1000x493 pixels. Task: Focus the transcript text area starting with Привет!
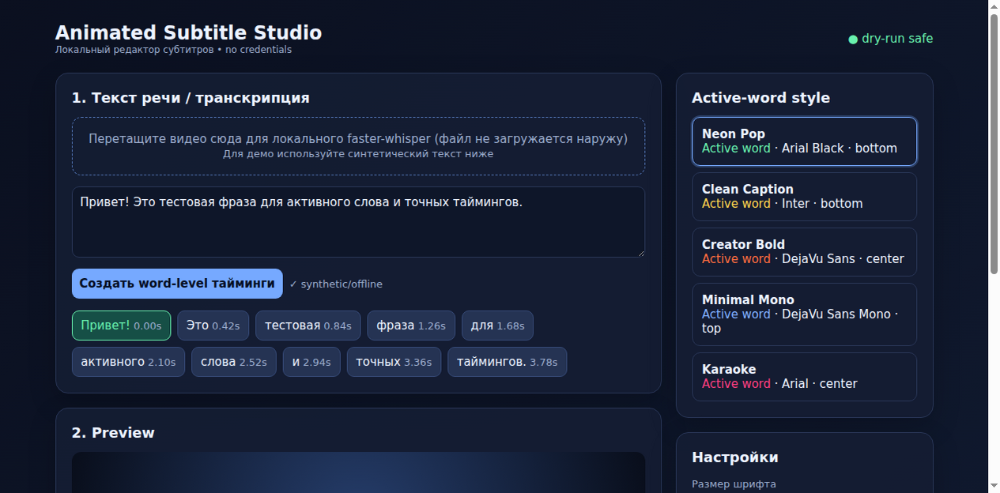[358, 222]
